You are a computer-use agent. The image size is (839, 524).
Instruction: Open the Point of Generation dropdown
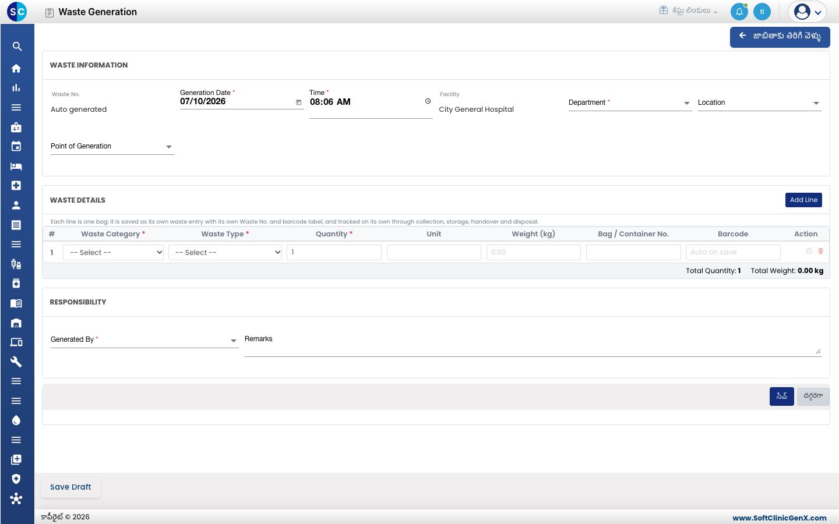tap(112, 146)
